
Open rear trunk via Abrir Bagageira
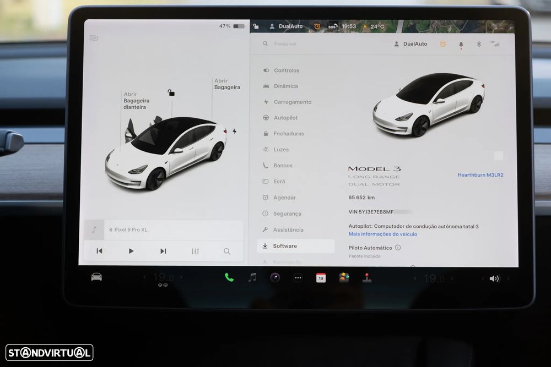pyautogui.click(x=228, y=84)
